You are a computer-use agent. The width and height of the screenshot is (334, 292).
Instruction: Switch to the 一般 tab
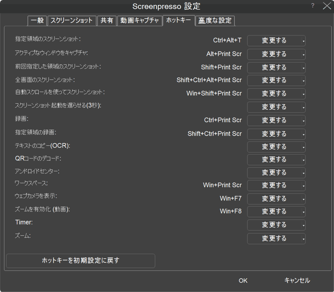[x=37, y=21]
